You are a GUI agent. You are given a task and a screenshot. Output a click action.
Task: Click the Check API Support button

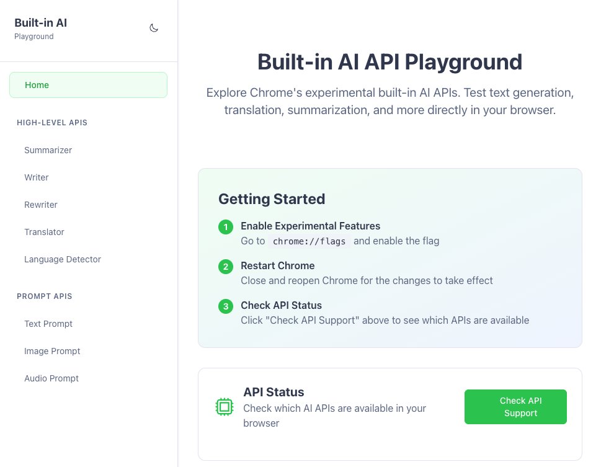coord(515,407)
